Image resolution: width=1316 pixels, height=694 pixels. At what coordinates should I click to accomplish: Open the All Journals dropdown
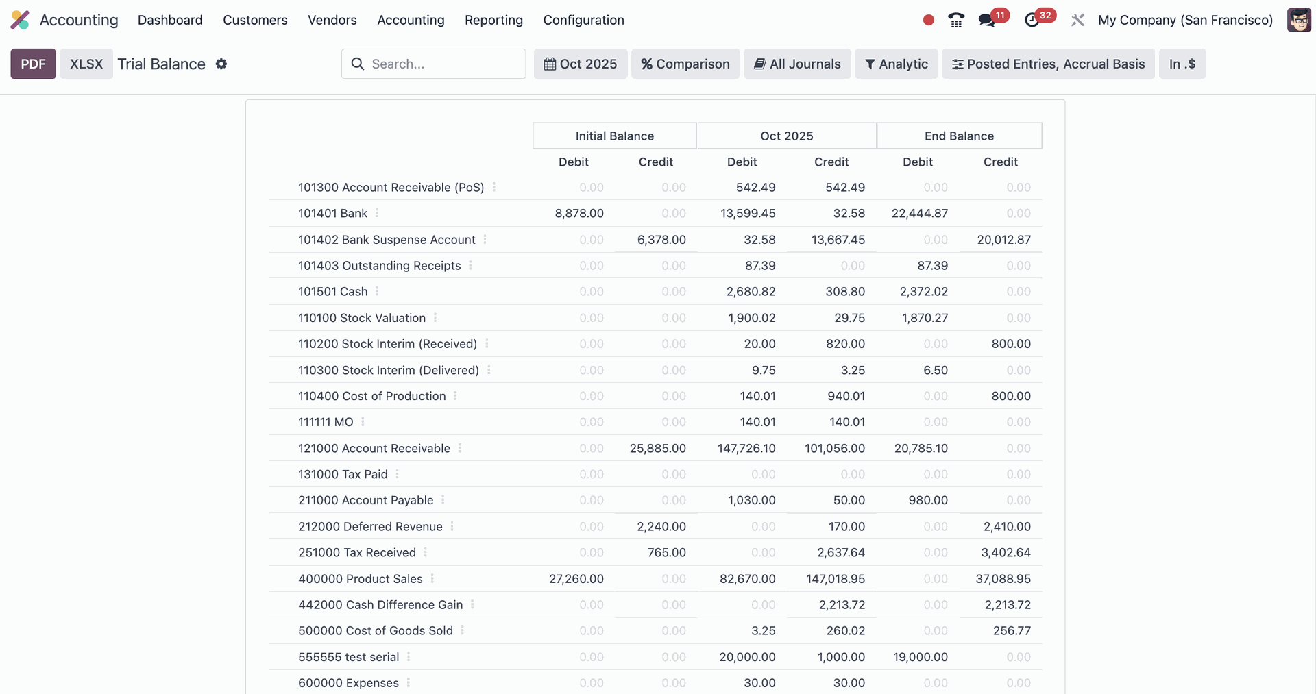pos(796,64)
